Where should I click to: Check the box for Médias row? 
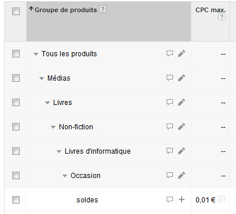click(x=16, y=78)
